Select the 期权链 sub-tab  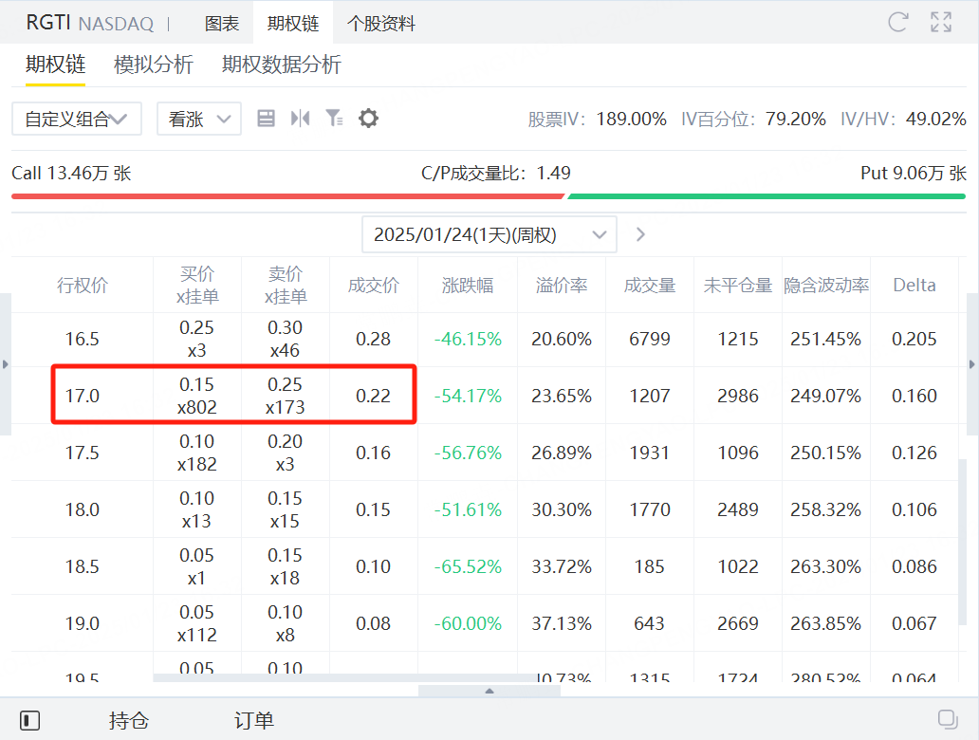coord(55,65)
